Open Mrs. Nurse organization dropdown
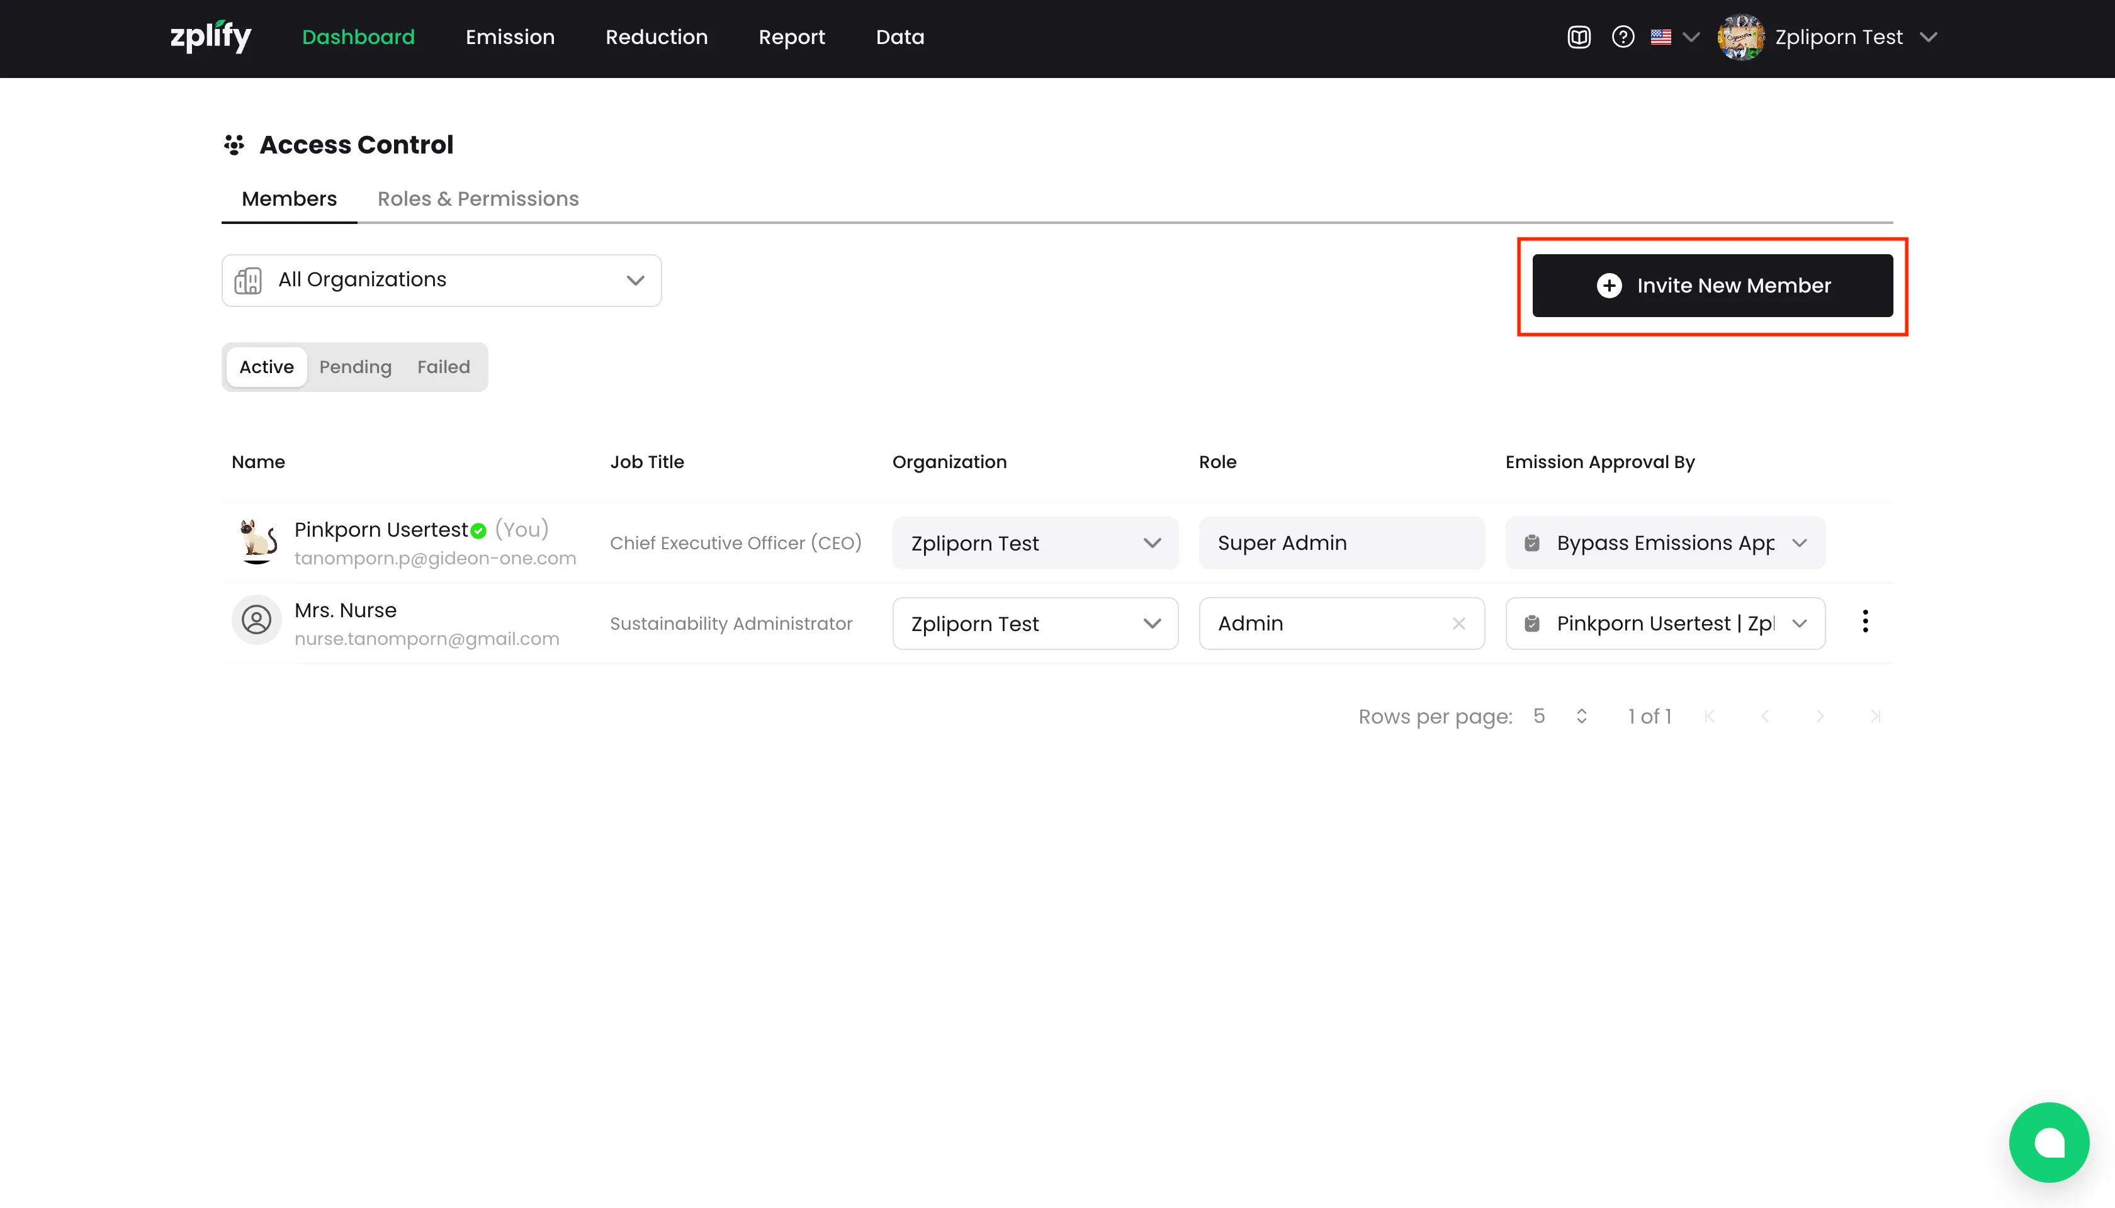The image size is (2115, 1208). click(1035, 623)
